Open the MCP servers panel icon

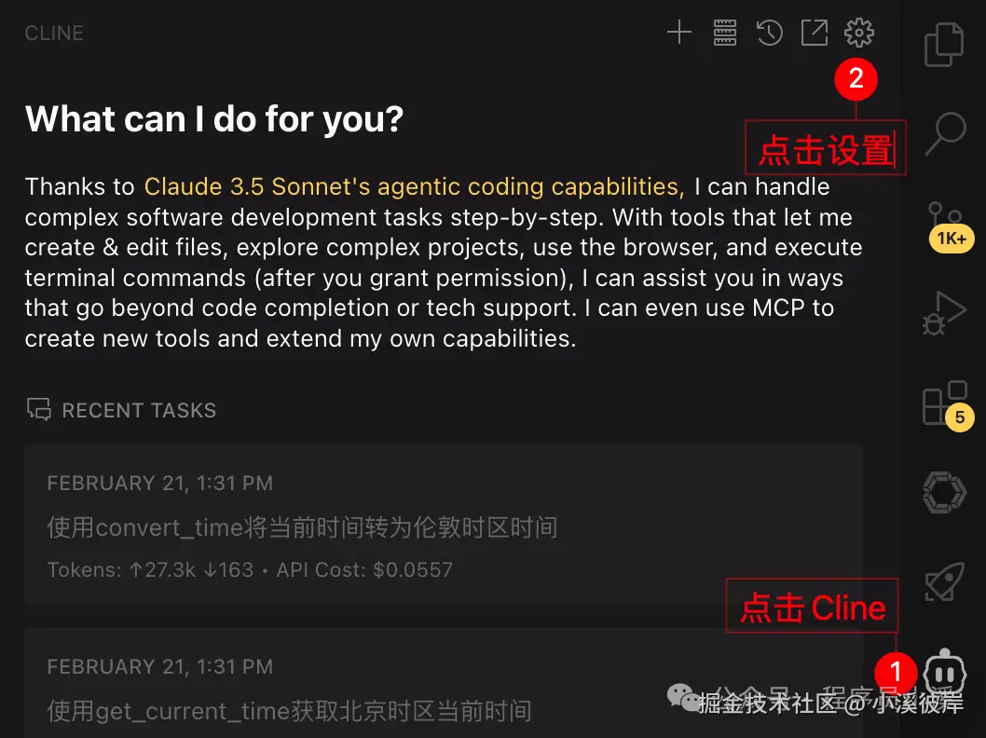[x=724, y=32]
